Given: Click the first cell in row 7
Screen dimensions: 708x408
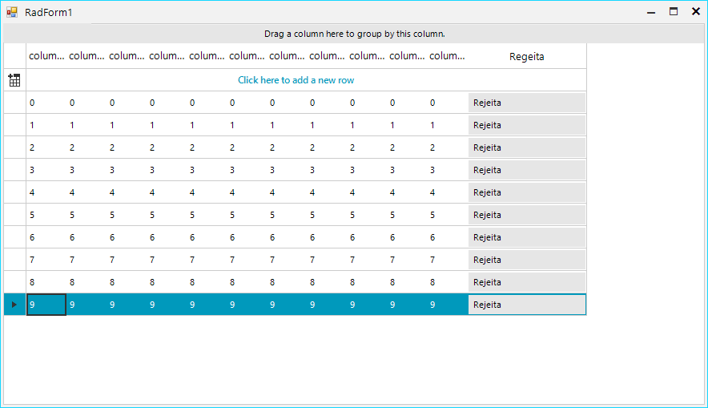Looking at the screenshot, I should pos(46,260).
